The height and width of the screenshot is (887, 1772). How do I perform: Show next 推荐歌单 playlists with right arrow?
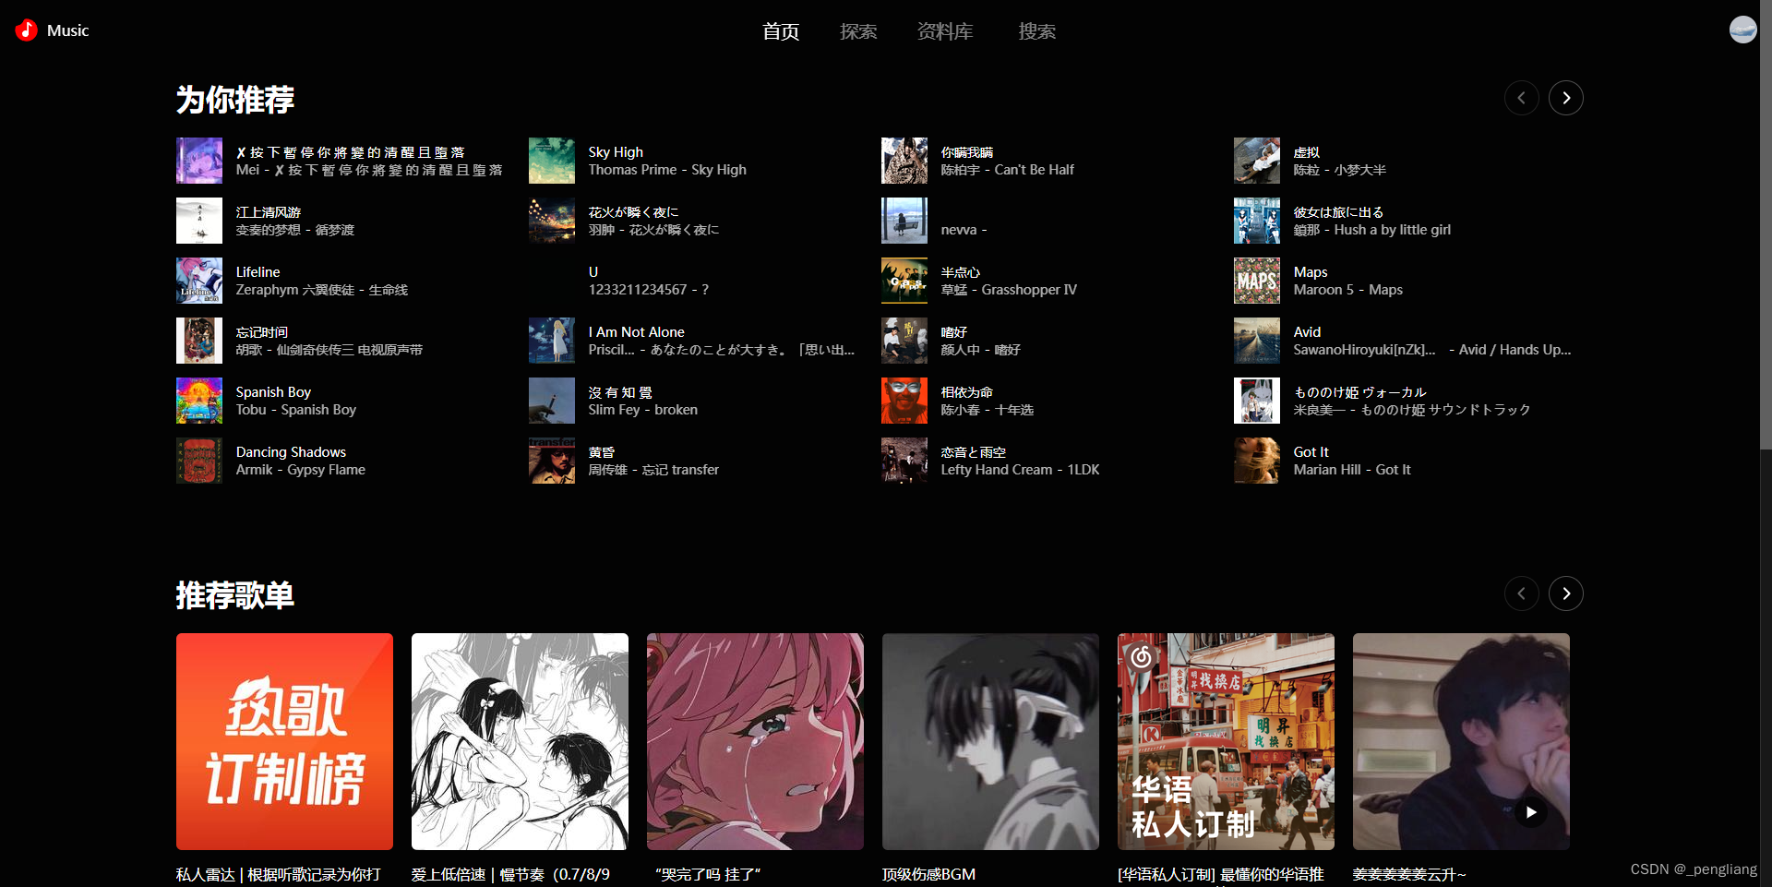pos(1565,593)
